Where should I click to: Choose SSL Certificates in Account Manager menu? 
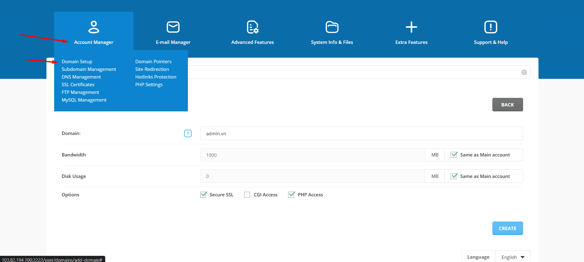pyautogui.click(x=78, y=85)
